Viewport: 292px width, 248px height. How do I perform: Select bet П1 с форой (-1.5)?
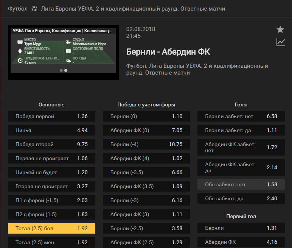[51, 200]
